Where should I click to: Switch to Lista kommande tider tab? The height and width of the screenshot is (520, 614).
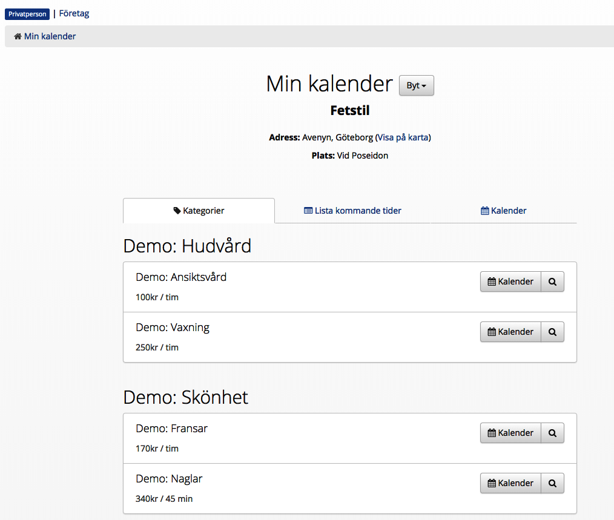pos(352,211)
